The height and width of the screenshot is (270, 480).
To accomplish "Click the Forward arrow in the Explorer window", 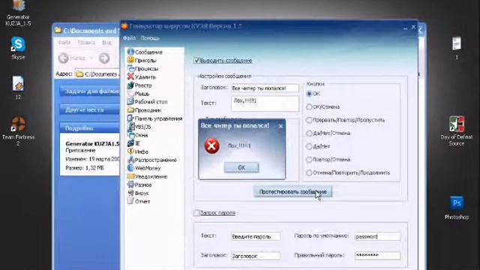I will [104, 58].
